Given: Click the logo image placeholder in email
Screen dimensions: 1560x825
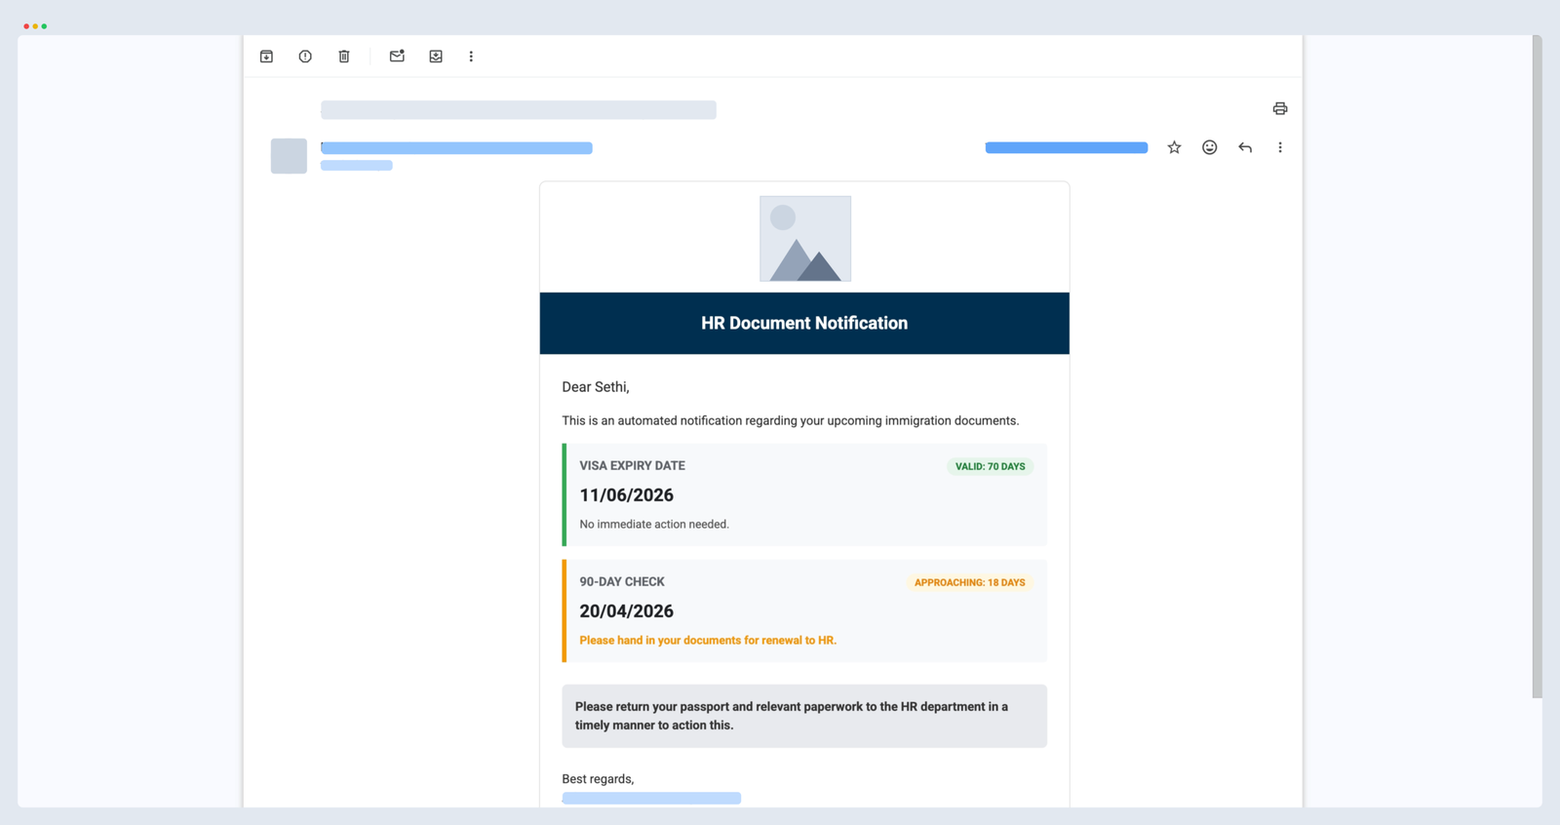Looking at the screenshot, I should pos(804,239).
